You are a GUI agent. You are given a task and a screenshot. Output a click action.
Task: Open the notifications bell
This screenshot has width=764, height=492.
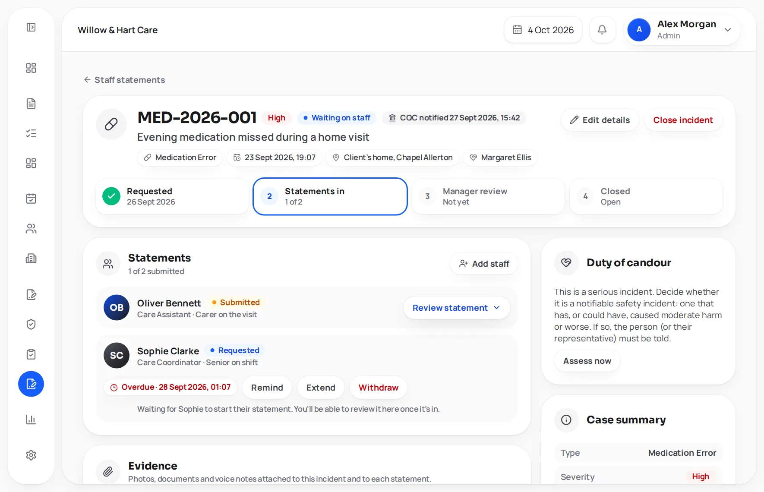[x=602, y=30]
